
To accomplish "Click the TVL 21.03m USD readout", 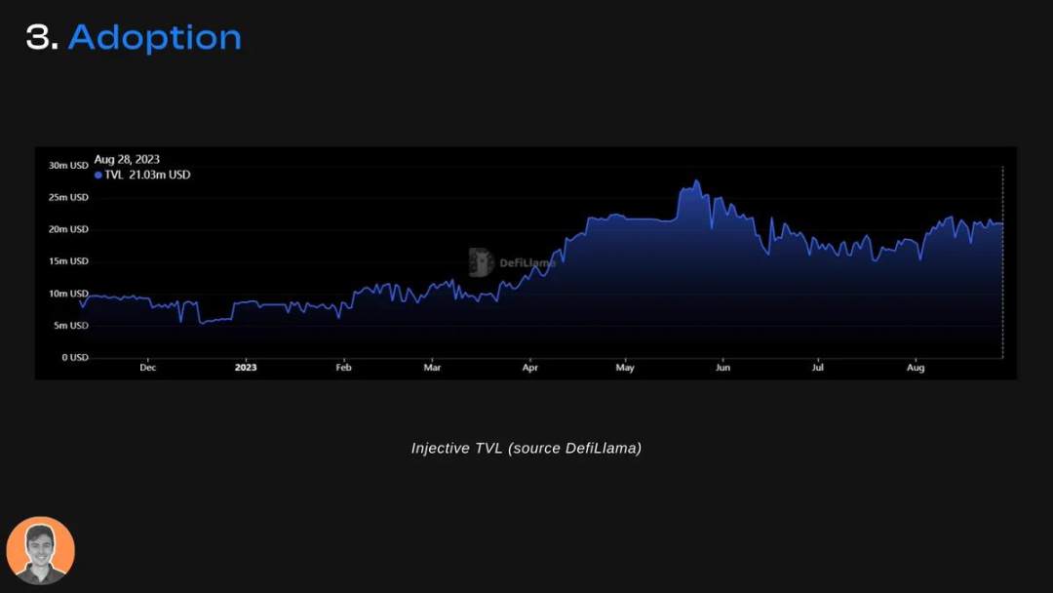I will (147, 175).
